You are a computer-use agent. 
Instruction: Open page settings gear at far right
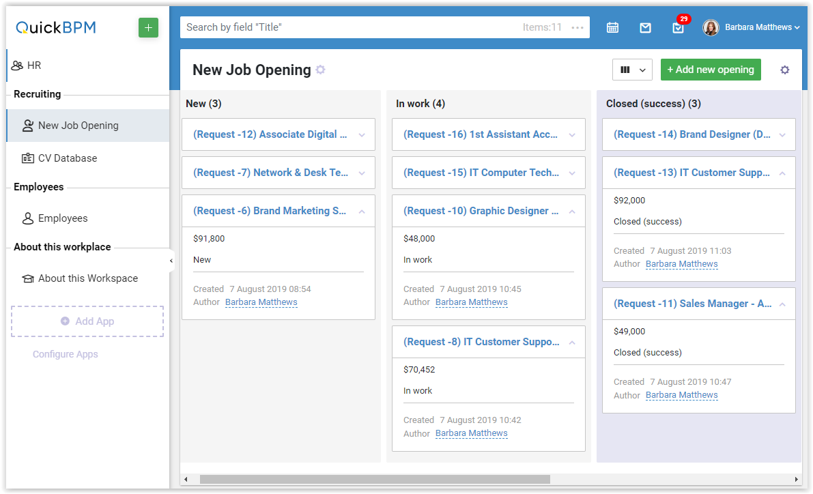[784, 70]
